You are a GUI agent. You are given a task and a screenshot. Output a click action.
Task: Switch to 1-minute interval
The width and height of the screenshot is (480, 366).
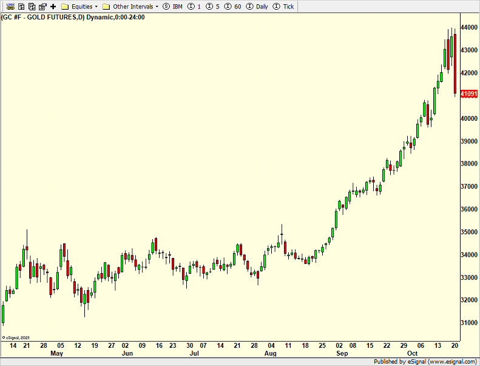194,6
